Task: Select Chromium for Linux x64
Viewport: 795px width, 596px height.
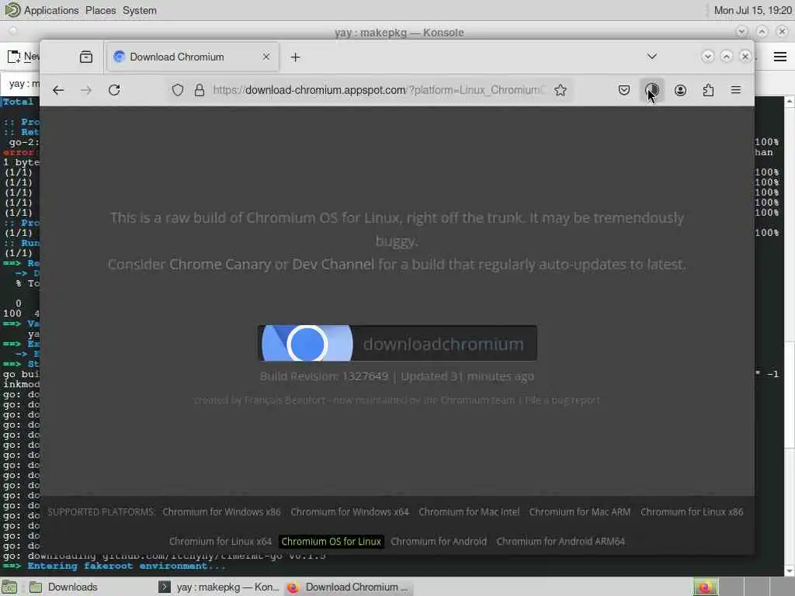Action: tap(220, 541)
